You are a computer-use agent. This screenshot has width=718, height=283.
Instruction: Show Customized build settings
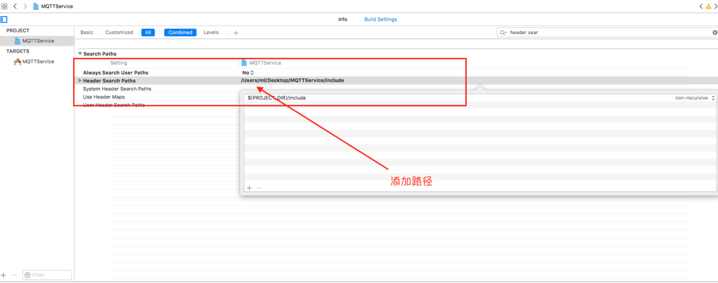point(119,32)
